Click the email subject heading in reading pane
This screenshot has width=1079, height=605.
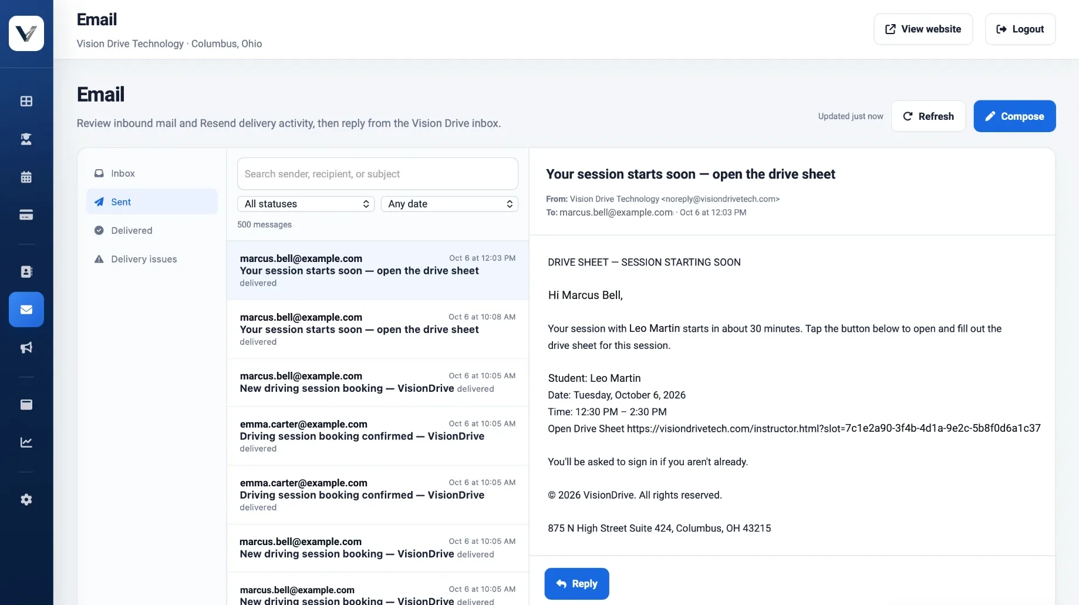pyautogui.click(x=690, y=174)
